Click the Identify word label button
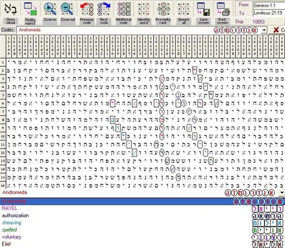The width and height of the screenshot is (285, 248). (x=144, y=21)
